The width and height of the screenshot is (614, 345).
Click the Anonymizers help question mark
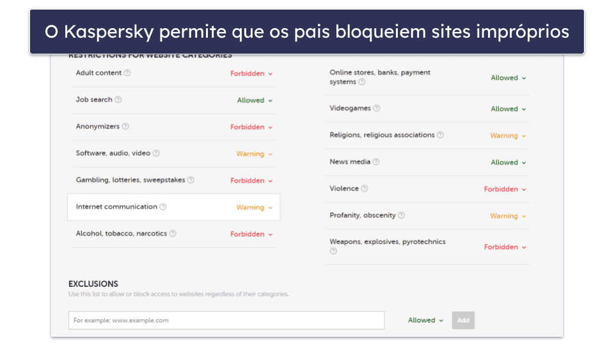[125, 126]
